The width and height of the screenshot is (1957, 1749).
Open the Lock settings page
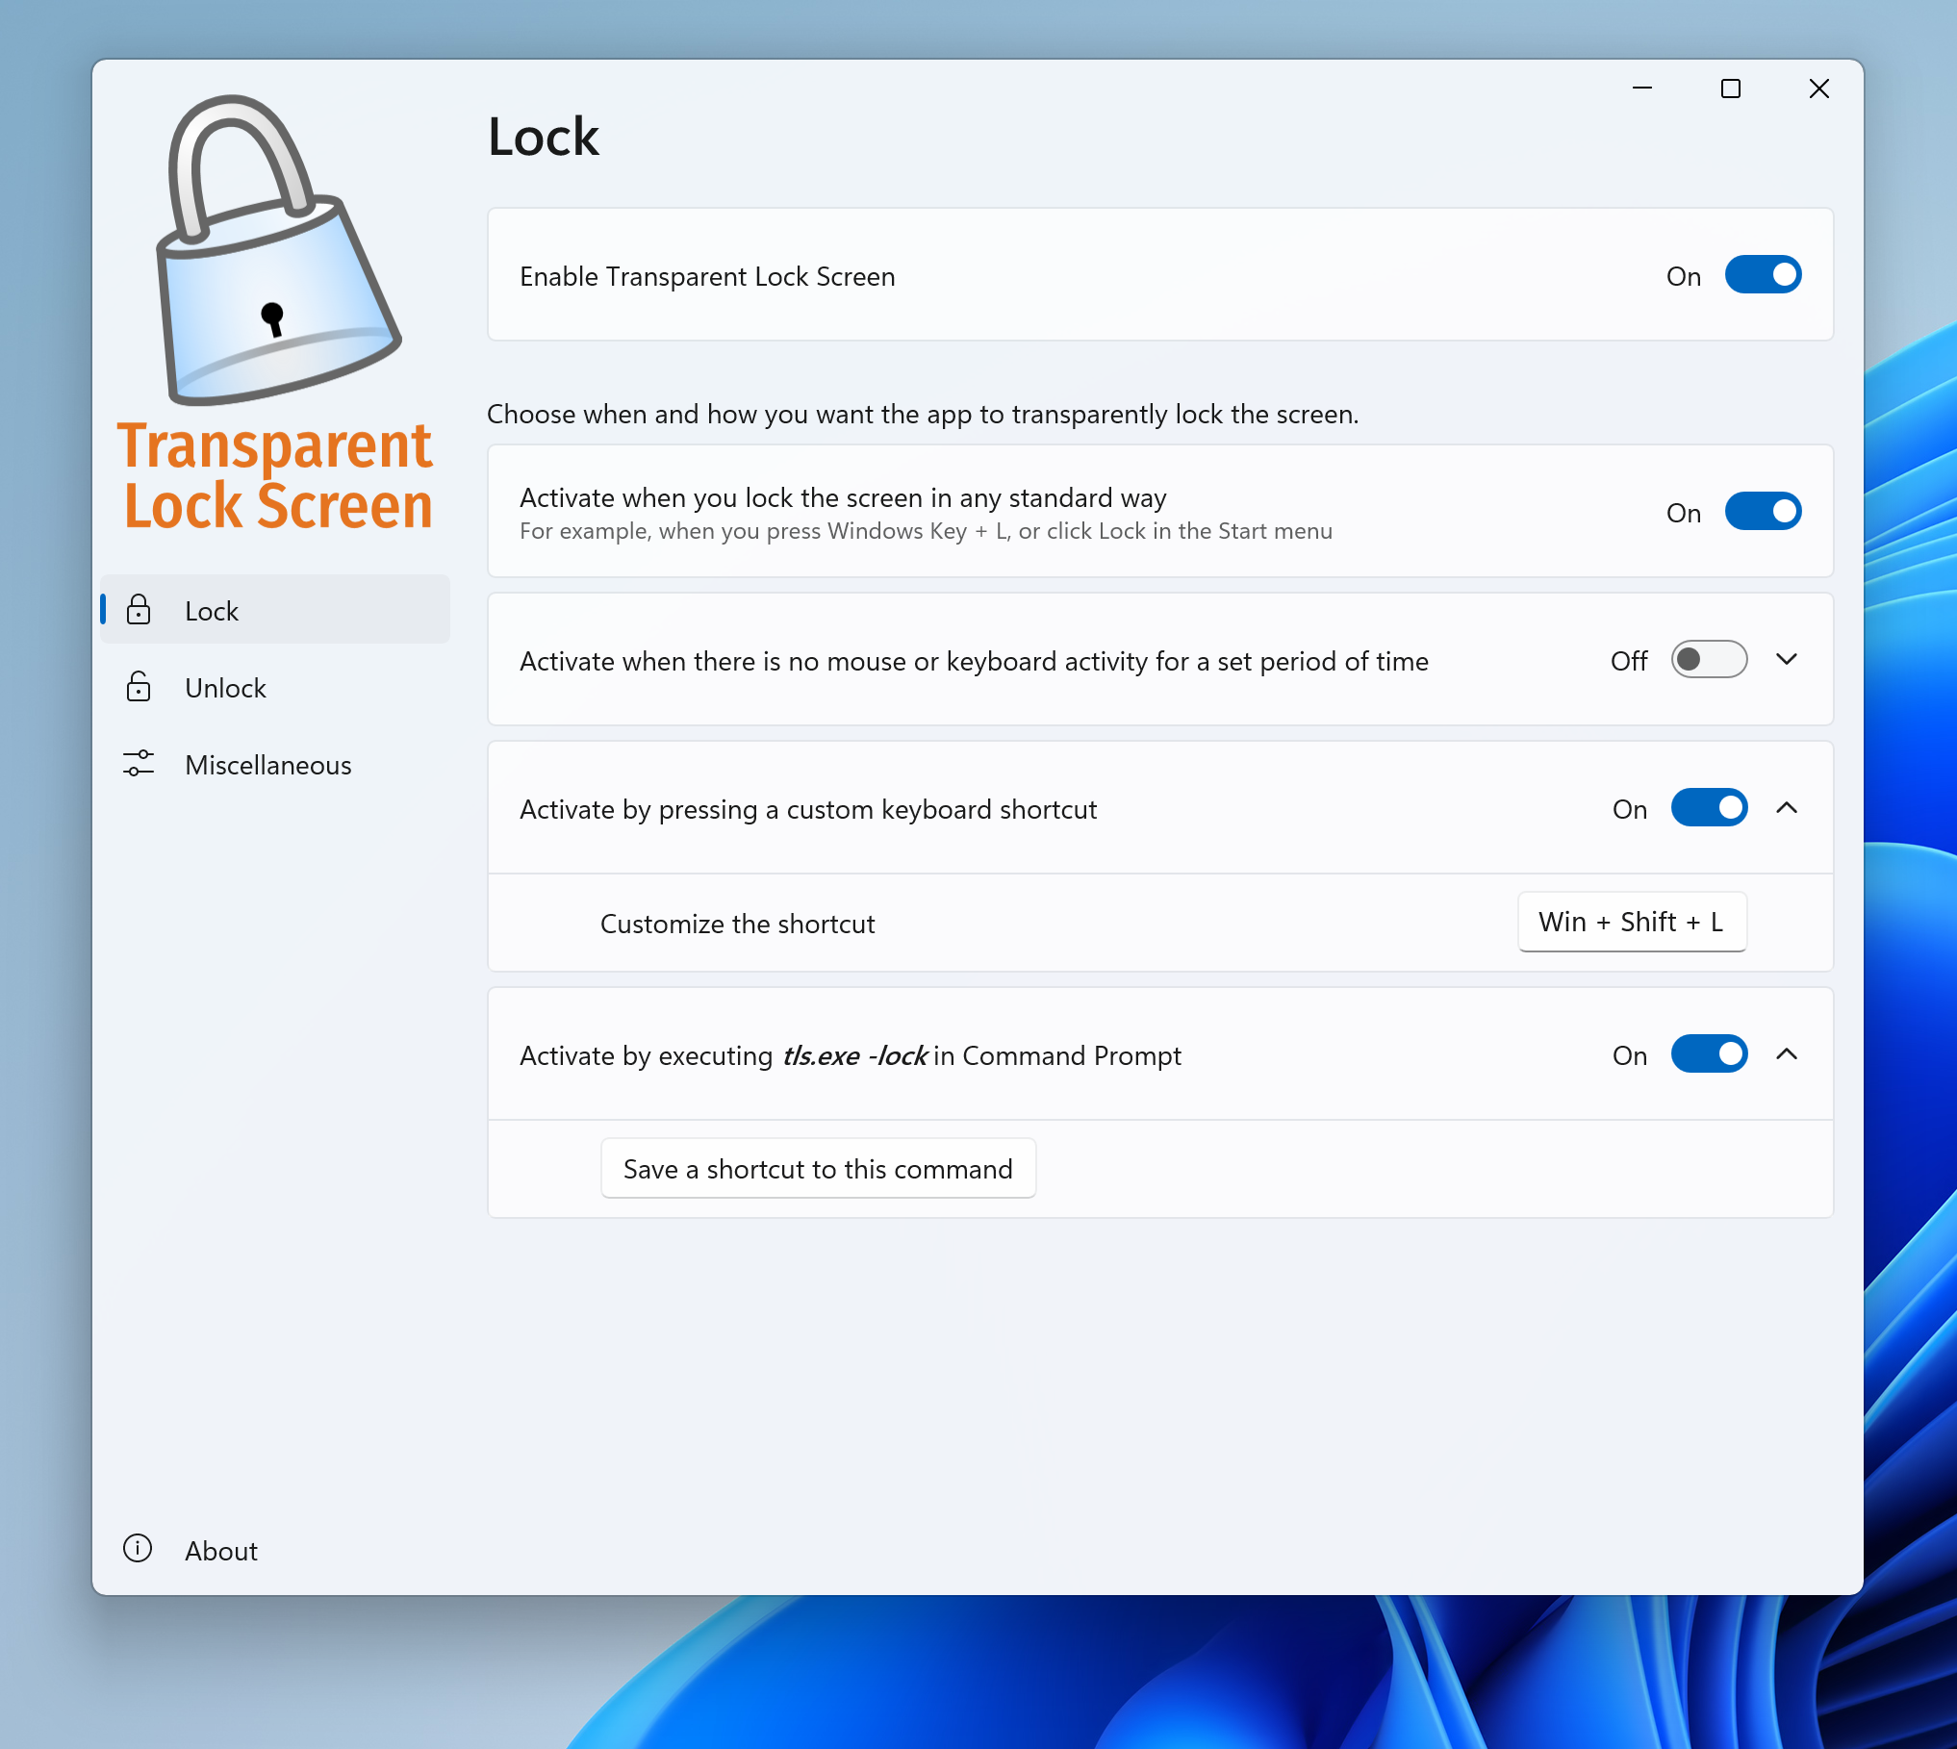coord(275,610)
